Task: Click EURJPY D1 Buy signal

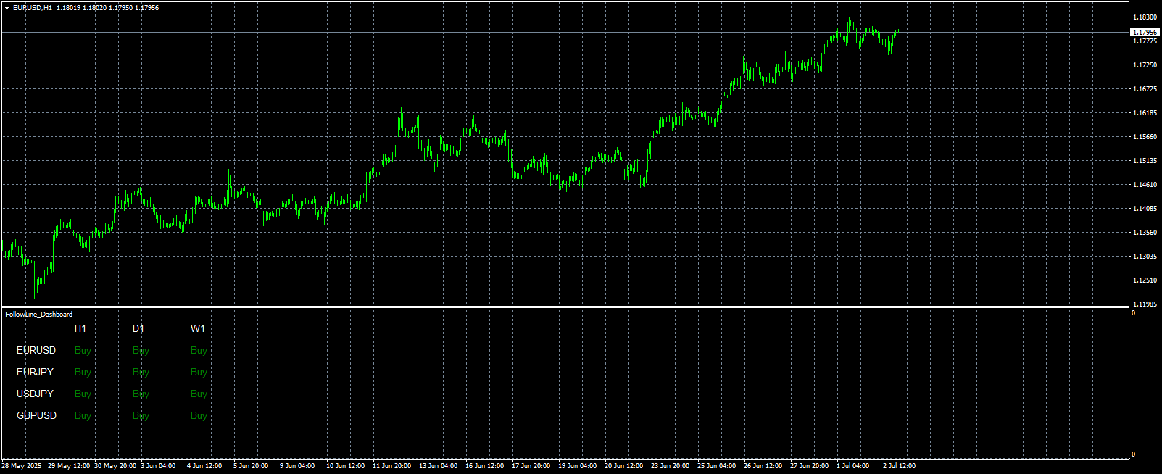Action: point(141,373)
